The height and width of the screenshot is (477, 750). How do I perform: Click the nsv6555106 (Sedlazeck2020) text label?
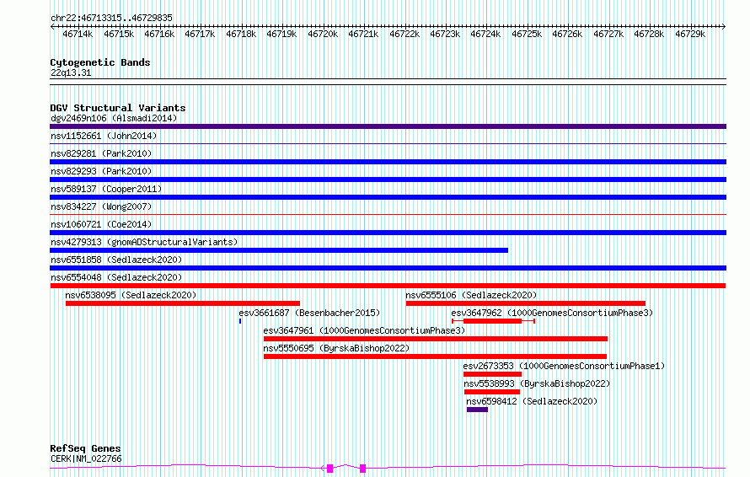click(471, 295)
